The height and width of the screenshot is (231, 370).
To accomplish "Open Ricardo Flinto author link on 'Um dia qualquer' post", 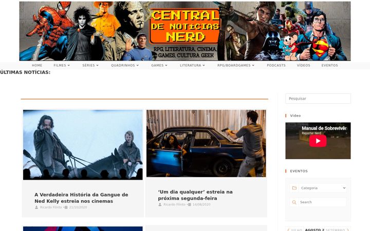I will coord(174,204).
